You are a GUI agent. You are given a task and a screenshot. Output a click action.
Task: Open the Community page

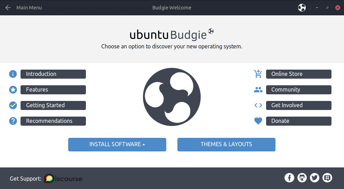(298, 89)
